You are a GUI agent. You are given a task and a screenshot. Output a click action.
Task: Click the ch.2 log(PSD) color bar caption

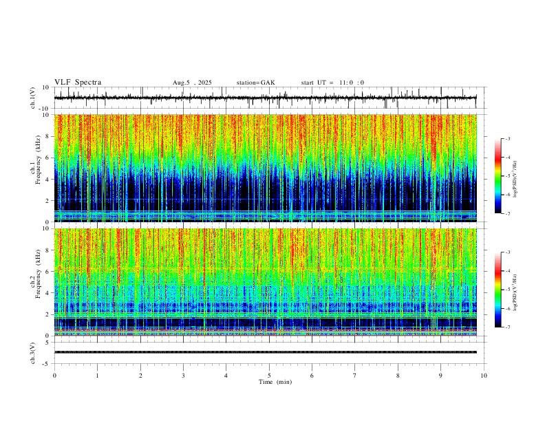[515, 292]
